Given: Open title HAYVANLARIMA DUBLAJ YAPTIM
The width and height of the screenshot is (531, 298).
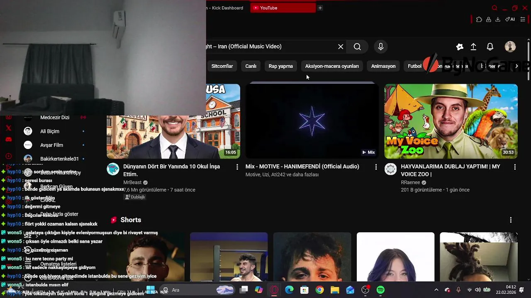Looking at the screenshot, I should (x=451, y=170).
